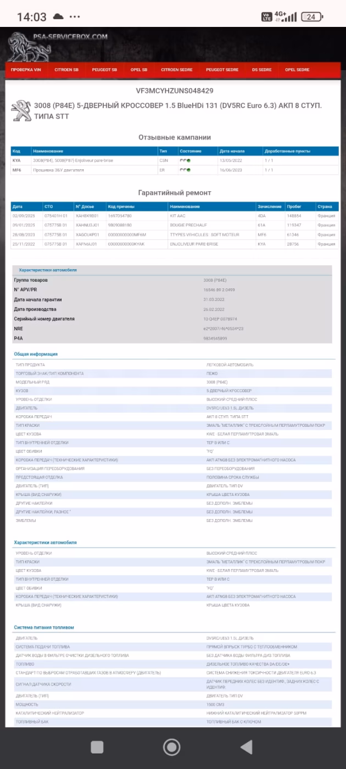
Task: Click the warranty repair date 25/11/2022
Action: click(24, 244)
